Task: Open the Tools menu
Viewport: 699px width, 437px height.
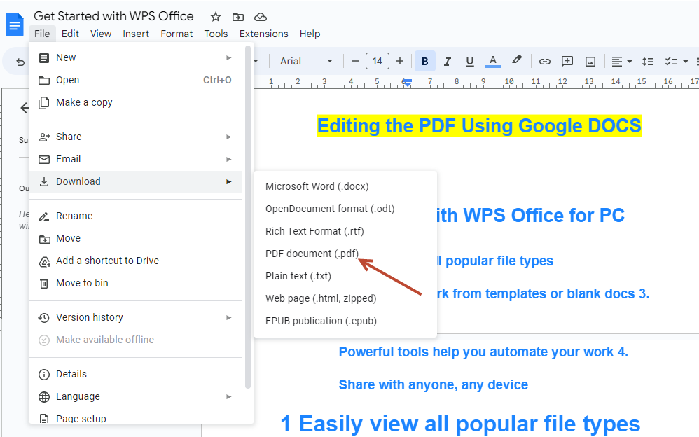Action: (x=216, y=34)
